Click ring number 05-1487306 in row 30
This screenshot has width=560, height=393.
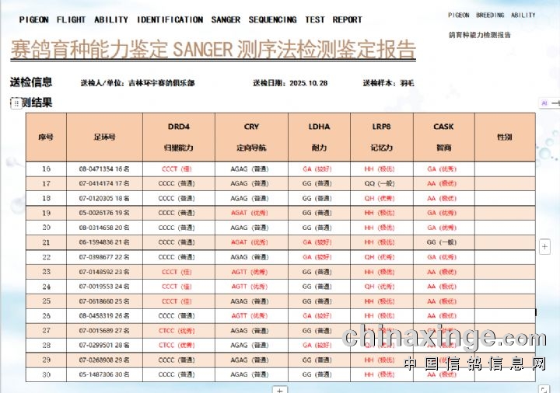point(104,374)
